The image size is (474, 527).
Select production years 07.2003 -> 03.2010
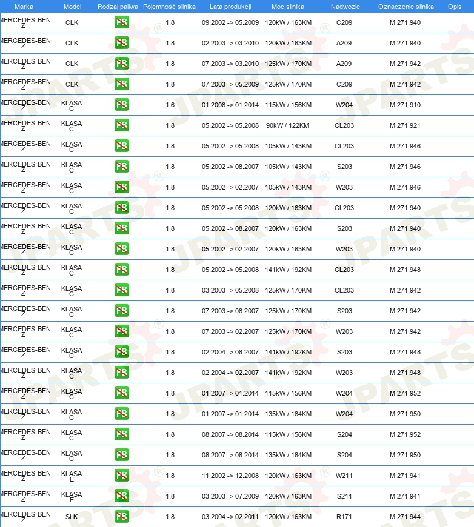pyautogui.click(x=230, y=64)
